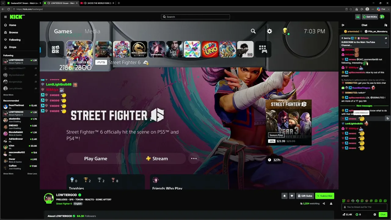Share the stream via share icon
Image resolution: width=391 pixels, height=220 pixels.
click(x=324, y=204)
